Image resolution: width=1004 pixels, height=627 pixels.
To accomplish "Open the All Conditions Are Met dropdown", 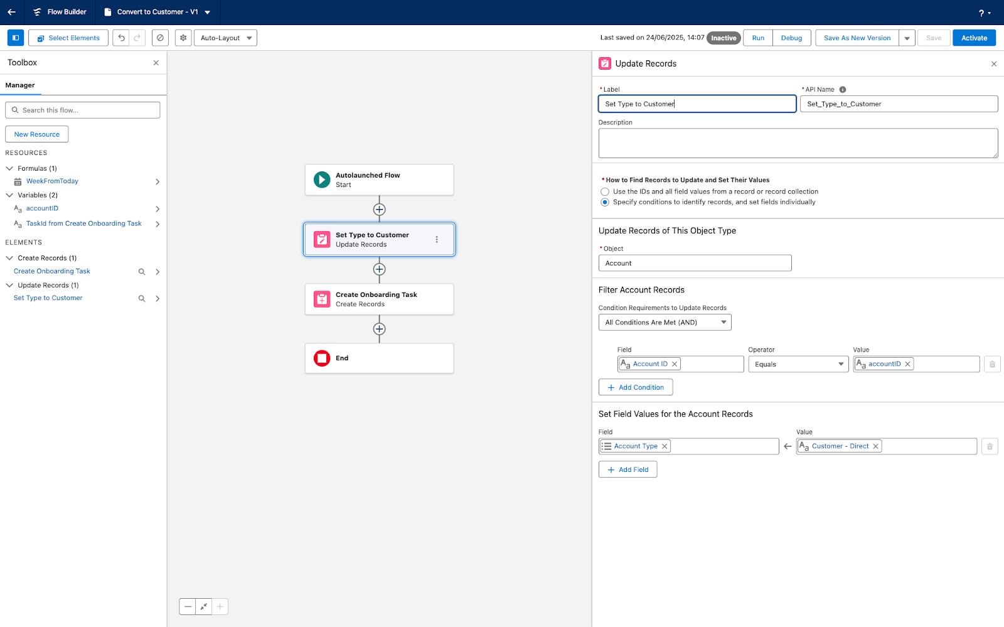I will [665, 323].
